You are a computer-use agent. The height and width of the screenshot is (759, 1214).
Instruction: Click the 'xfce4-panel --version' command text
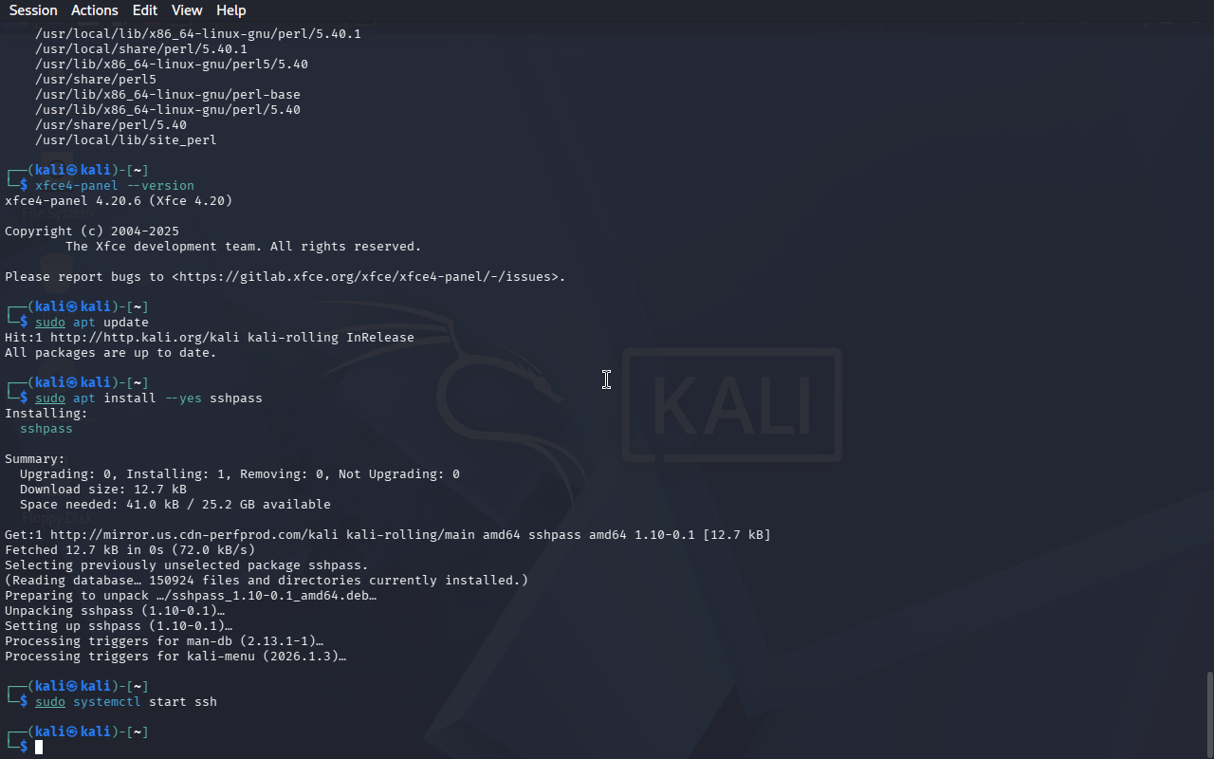click(x=115, y=186)
